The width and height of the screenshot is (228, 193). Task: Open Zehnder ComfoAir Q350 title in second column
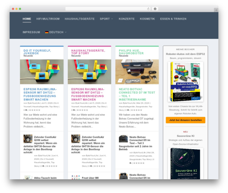(88, 145)
